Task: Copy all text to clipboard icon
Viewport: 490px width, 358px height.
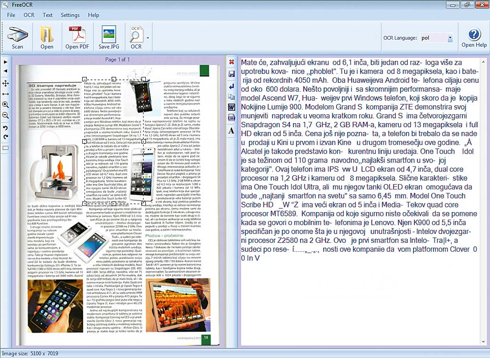Action: 232,97
